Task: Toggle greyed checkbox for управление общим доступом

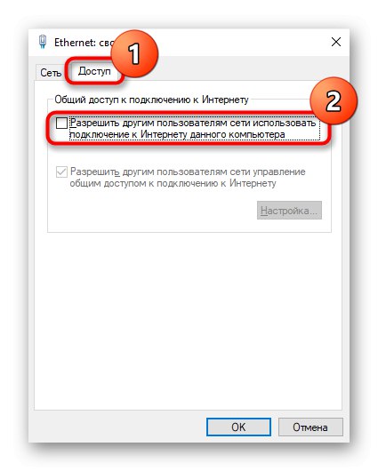Action: [61, 172]
